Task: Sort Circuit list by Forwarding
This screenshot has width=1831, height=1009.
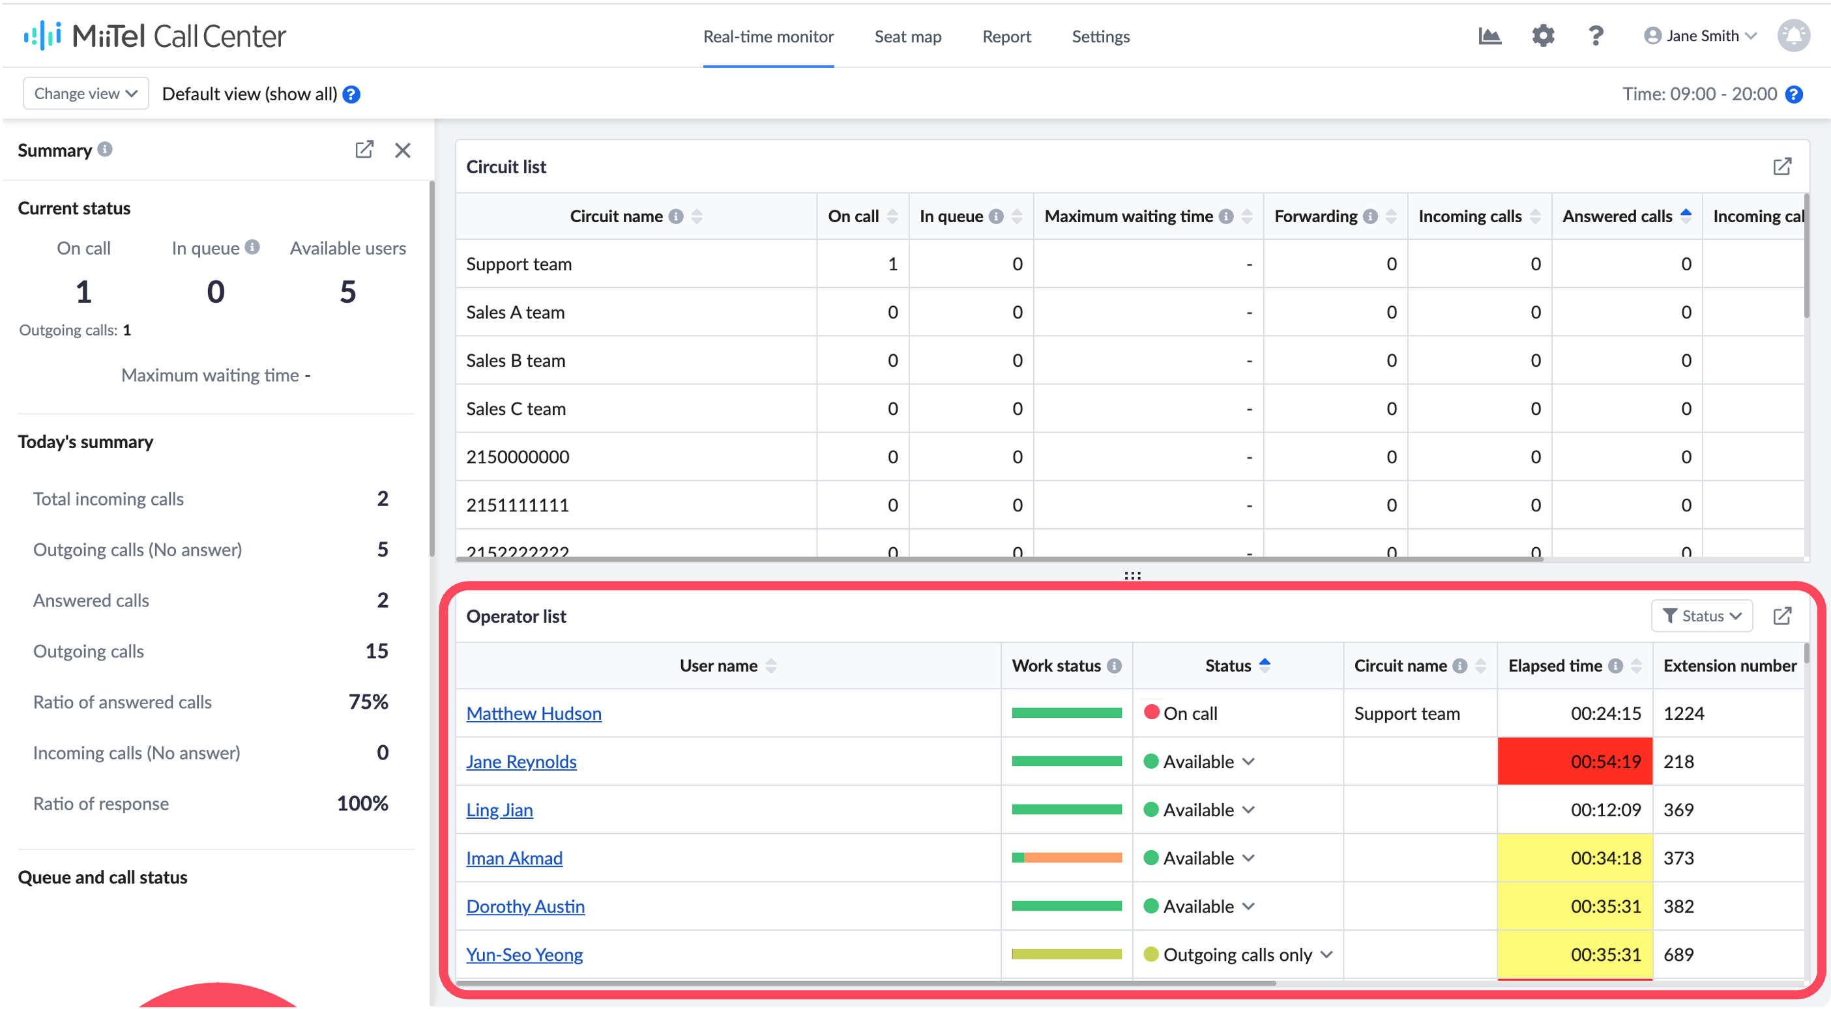Action: 1391,216
